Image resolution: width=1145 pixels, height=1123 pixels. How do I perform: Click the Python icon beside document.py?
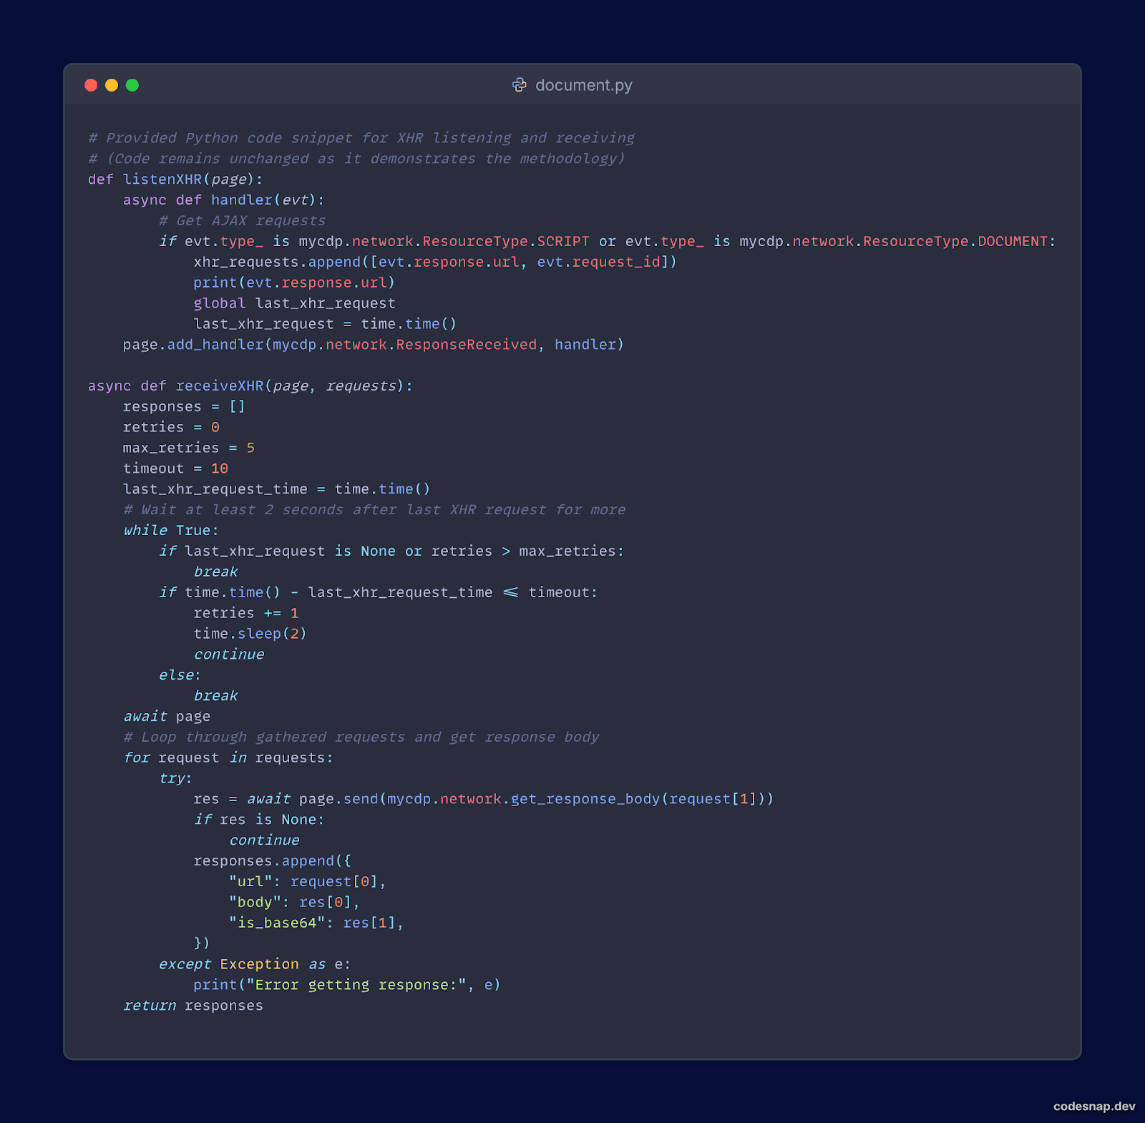520,84
